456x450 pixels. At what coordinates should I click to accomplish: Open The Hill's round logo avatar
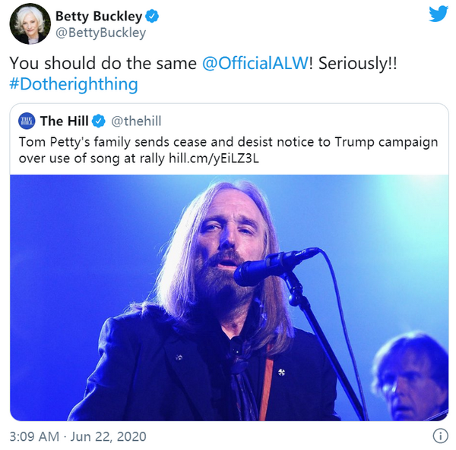pyautogui.click(x=27, y=121)
